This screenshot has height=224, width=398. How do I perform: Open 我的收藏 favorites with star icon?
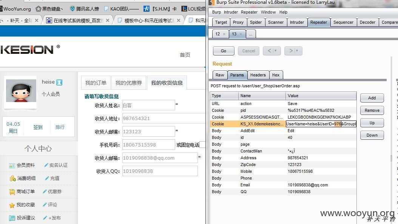[x=22, y=205]
